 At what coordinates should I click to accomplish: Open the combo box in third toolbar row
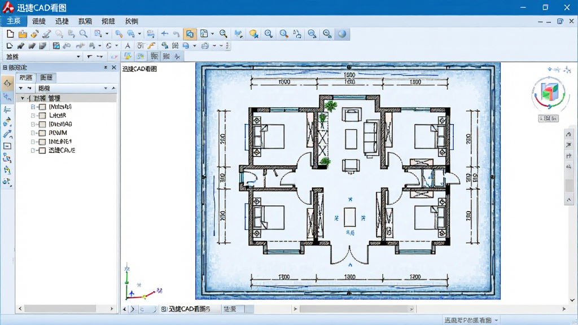(x=43, y=56)
